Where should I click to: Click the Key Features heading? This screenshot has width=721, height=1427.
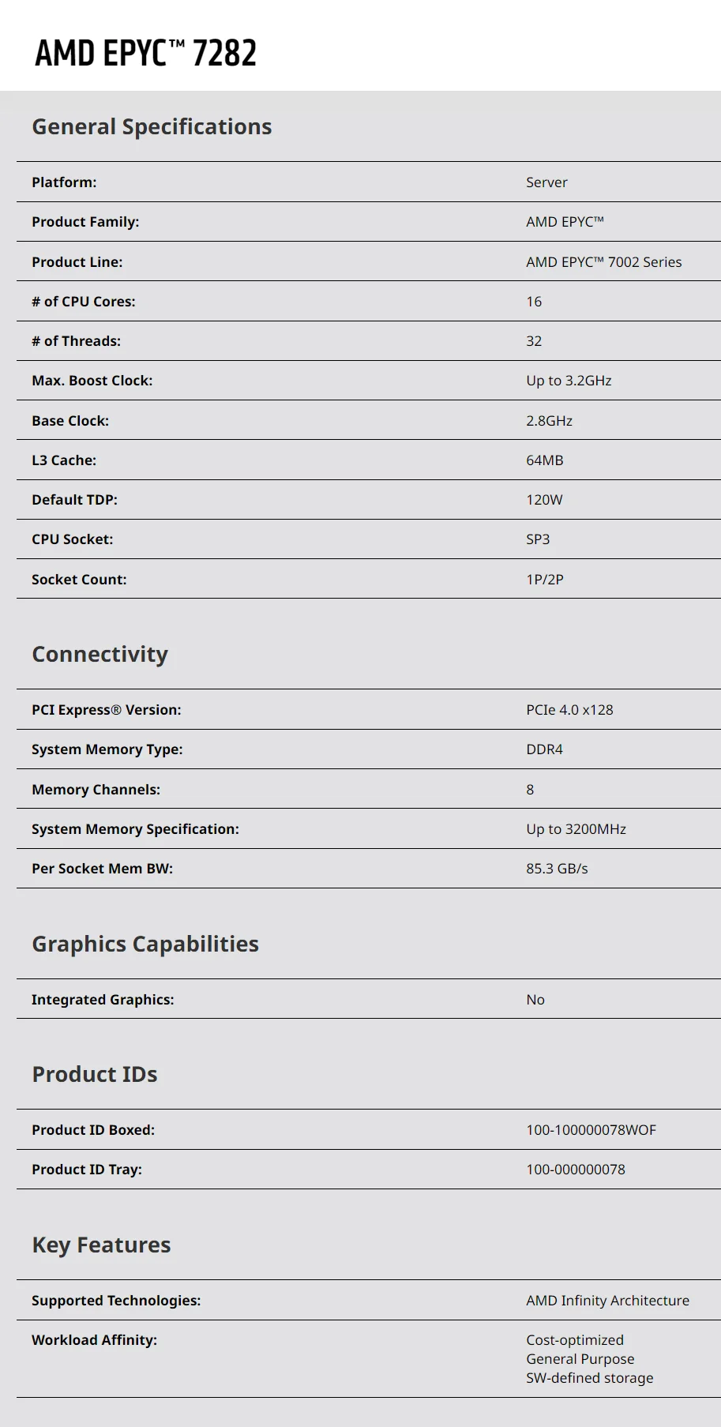(x=101, y=1245)
